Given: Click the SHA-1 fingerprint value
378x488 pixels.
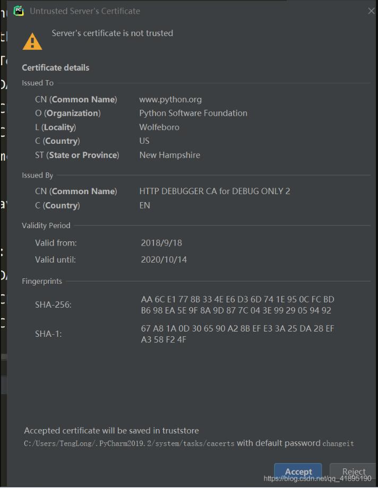Looking at the screenshot, I should click(x=237, y=334).
